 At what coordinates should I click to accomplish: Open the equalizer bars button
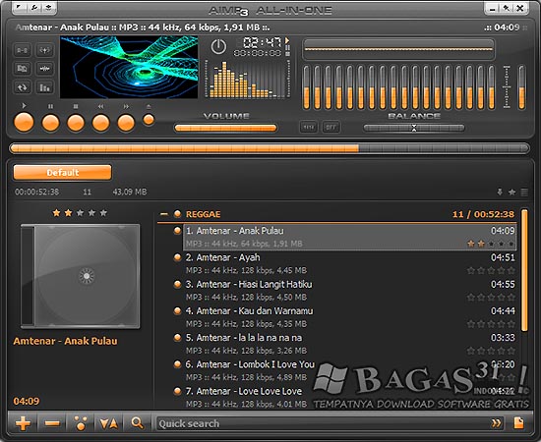[x=45, y=87]
